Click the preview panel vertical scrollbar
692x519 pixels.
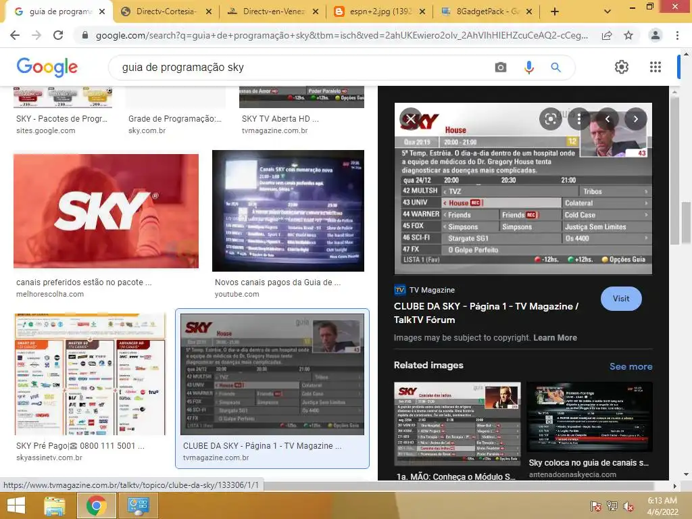[674, 170]
